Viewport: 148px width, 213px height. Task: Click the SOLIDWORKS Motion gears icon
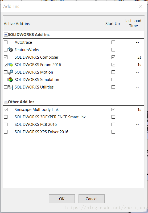pyautogui.click(x=11, y=72)
